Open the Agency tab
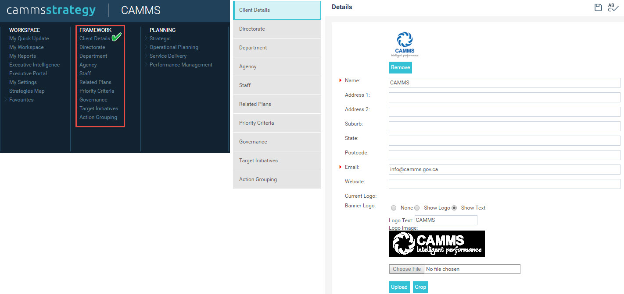The height and width of the screenshot is (294, 624). 277,66
